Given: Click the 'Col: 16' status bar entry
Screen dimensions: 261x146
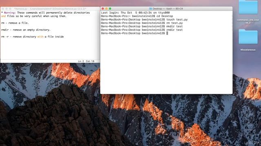Looking at the screenshot, I should point(90,61).
